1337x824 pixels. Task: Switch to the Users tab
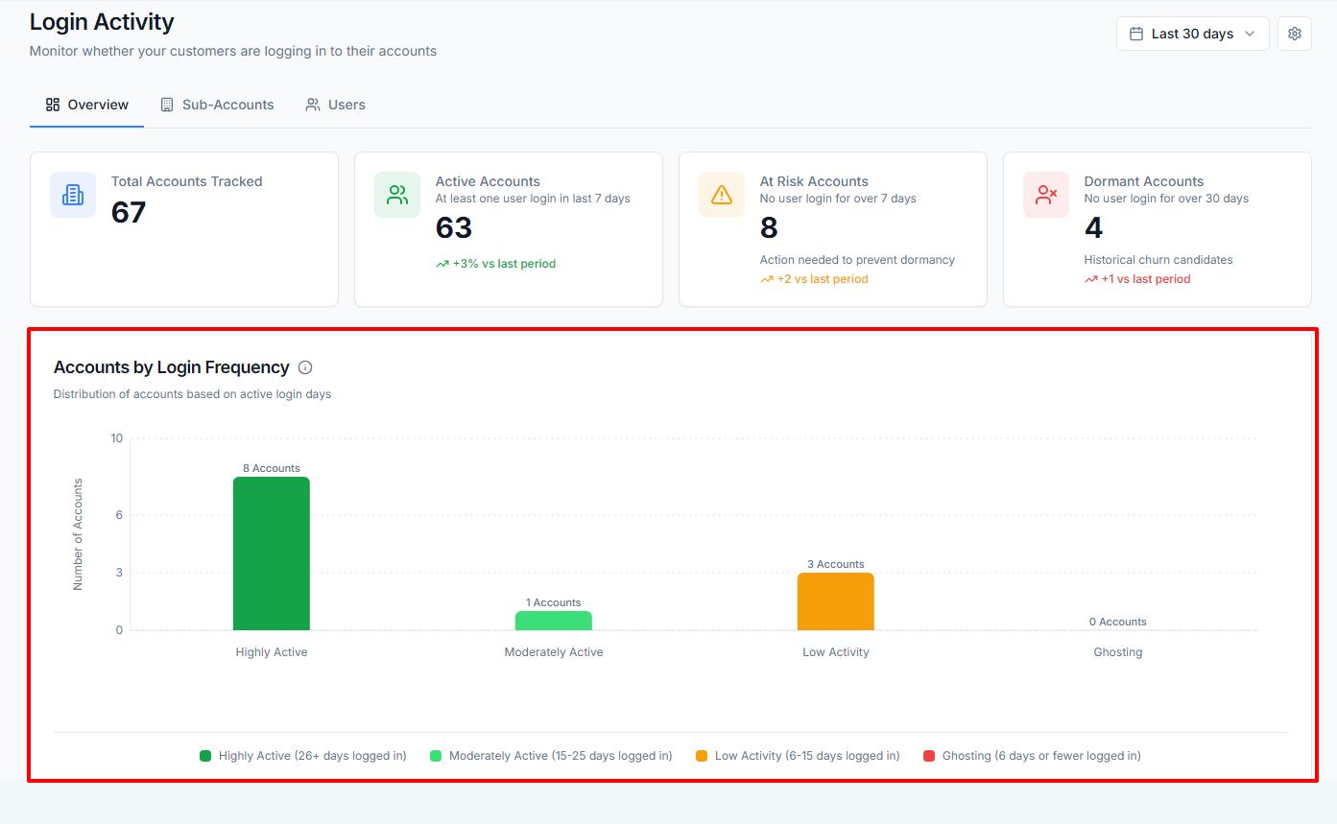click(x=335, y=105)
